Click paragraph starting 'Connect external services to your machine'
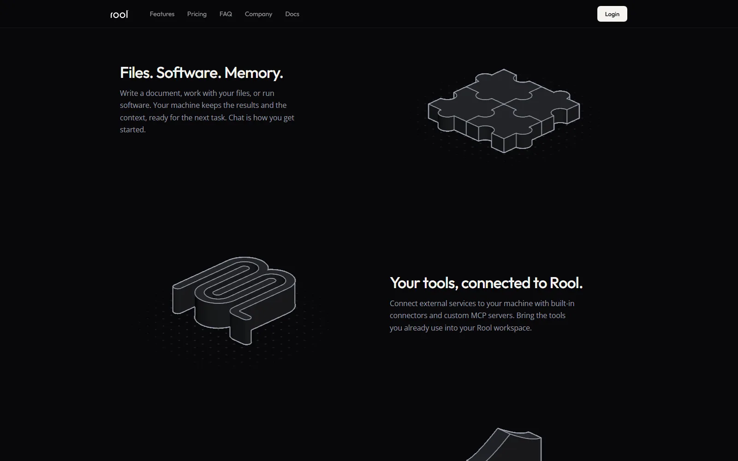Image resolution: width=738 pixels, height=461 pixels. (482, 316)
